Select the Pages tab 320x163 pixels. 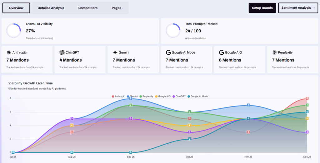click(x=116, y=8)
